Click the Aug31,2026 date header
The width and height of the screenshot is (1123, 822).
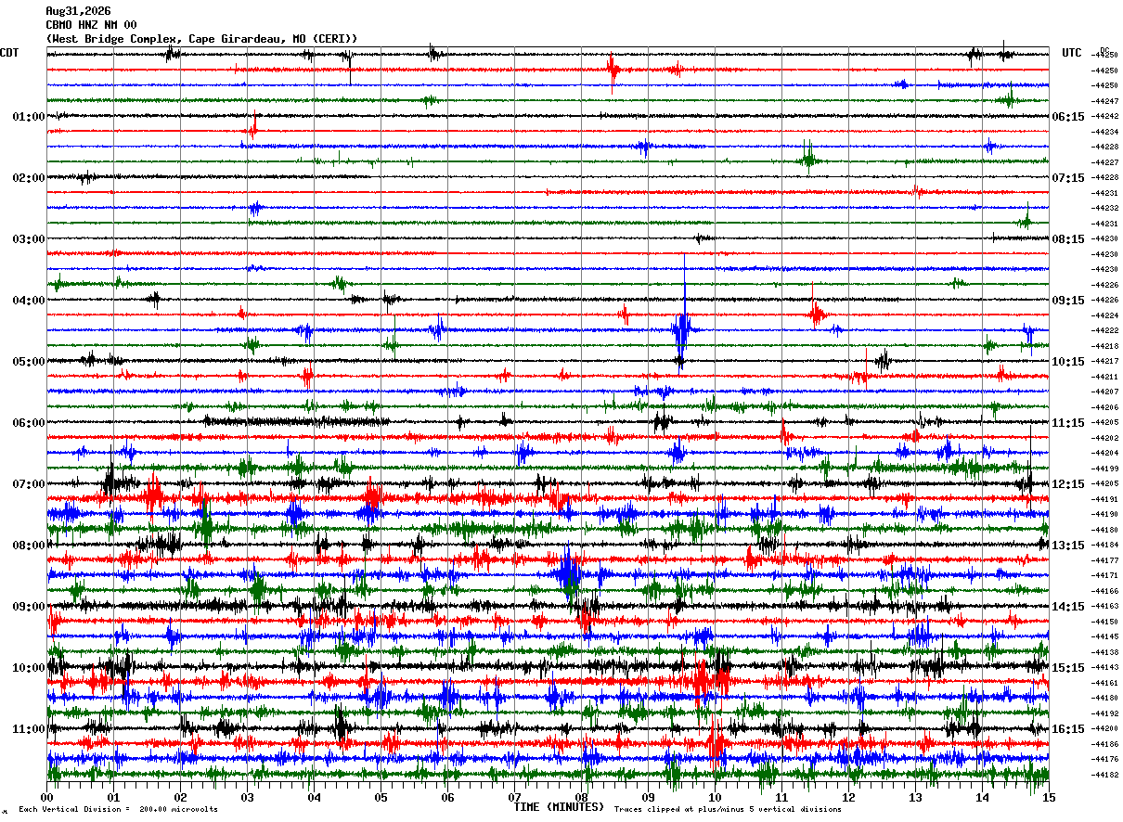pos(78,11)
